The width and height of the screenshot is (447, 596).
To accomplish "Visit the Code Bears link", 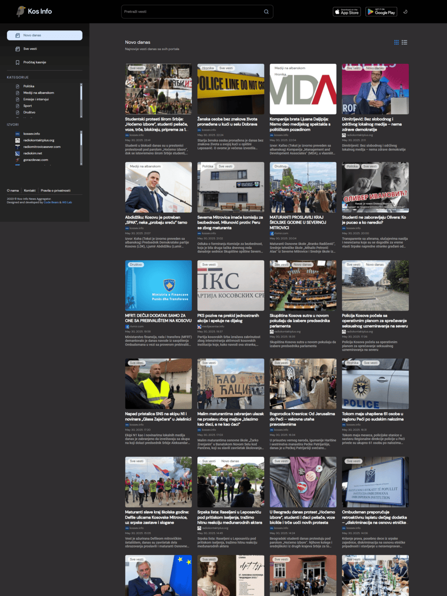I will tap(51, 203).
